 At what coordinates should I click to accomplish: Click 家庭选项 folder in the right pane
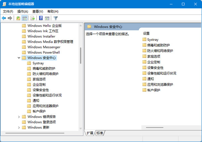tap(151, 57)
